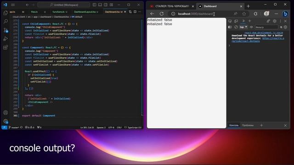
Task: Close the СТАЛКЕР browser tab
Action: 193,6
